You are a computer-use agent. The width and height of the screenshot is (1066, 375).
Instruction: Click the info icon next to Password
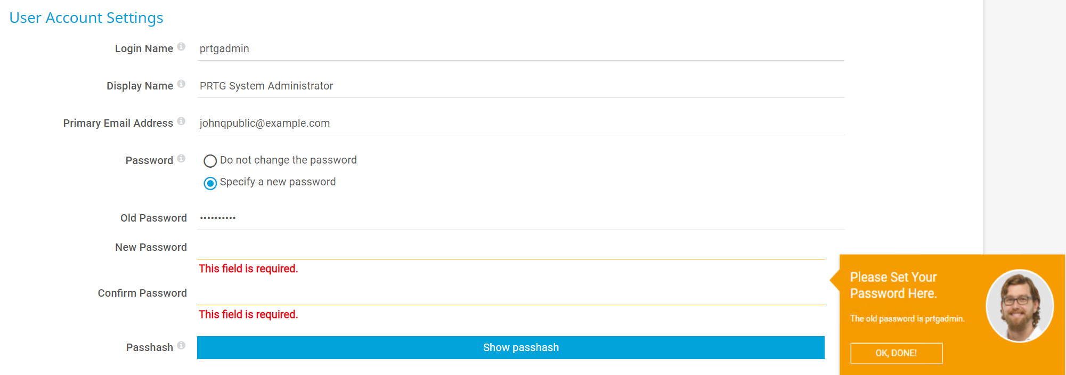(181, 159)
